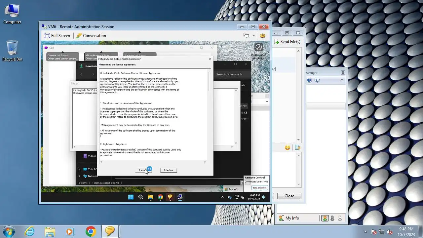
Task: Select the last pale user status icon
Action: (x=340, y=218)
